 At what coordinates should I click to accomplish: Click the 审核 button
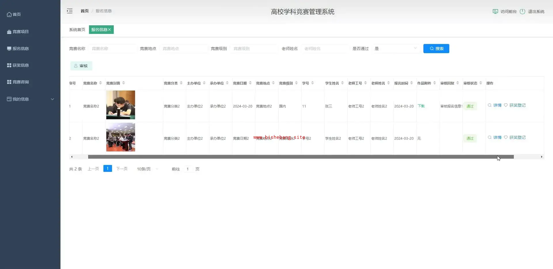pyautogui.click(x=81, y=66)
